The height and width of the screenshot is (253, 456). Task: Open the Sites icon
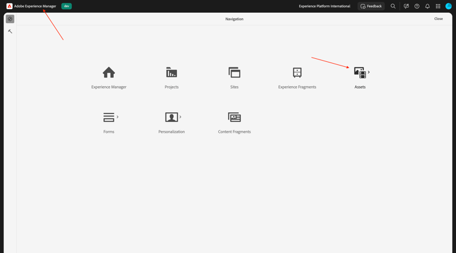(235, 72)
